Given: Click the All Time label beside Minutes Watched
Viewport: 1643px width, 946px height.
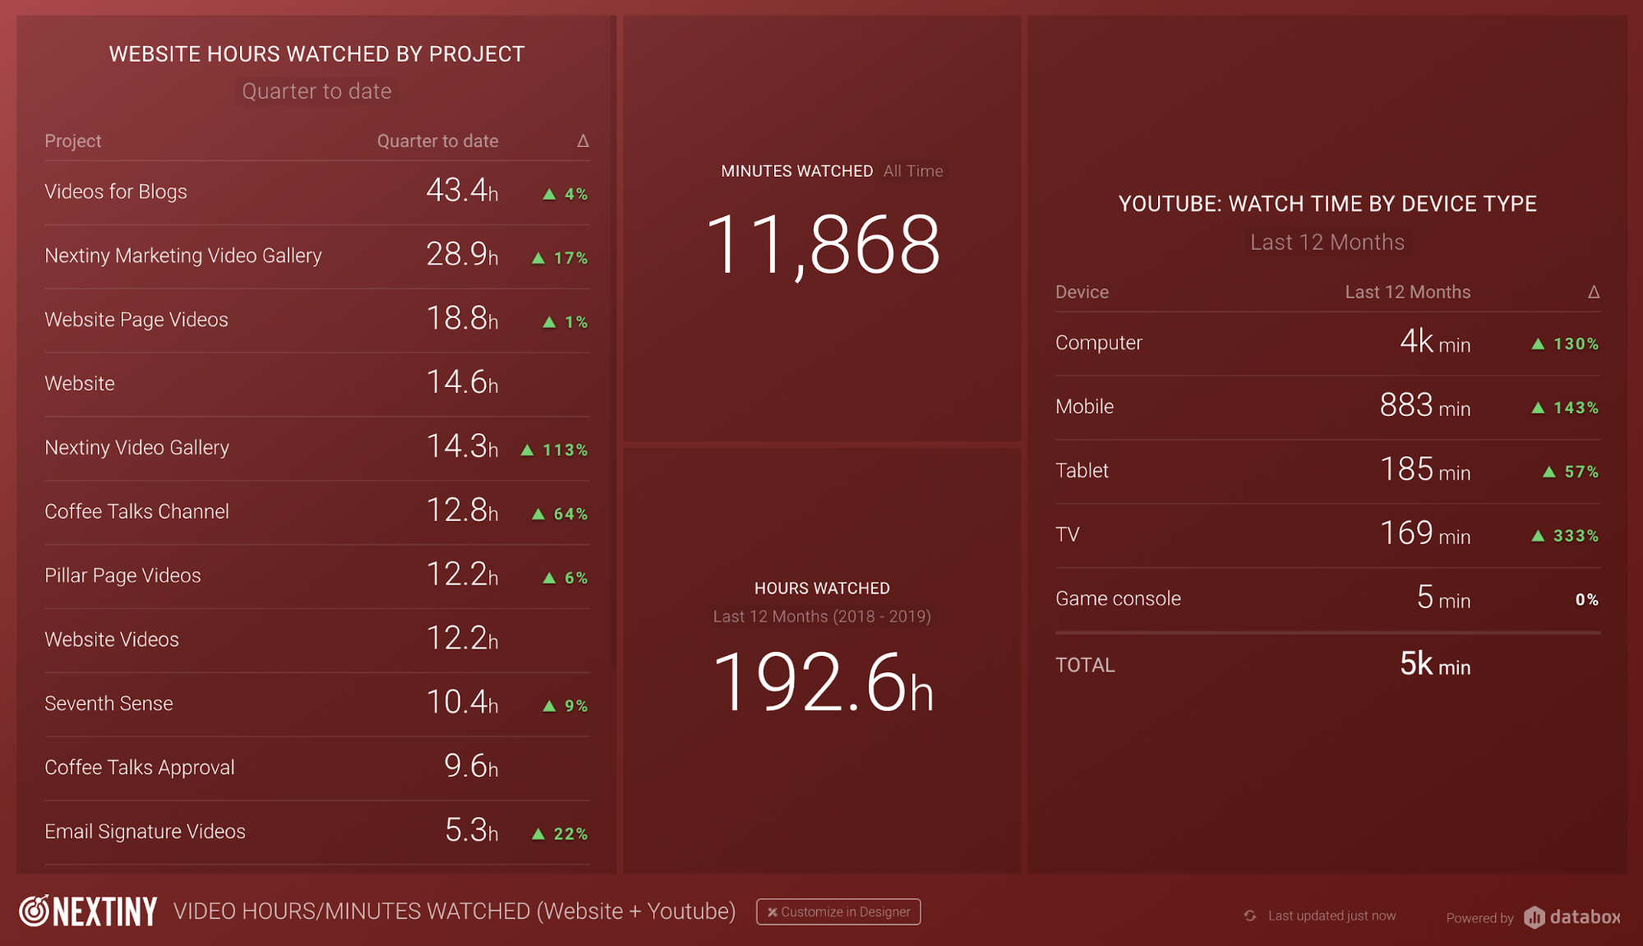Looking at the screenshot, I should pos(912,171).
